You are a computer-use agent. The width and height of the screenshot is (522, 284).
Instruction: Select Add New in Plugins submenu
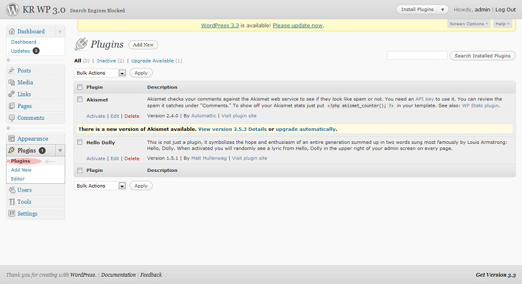22,170
